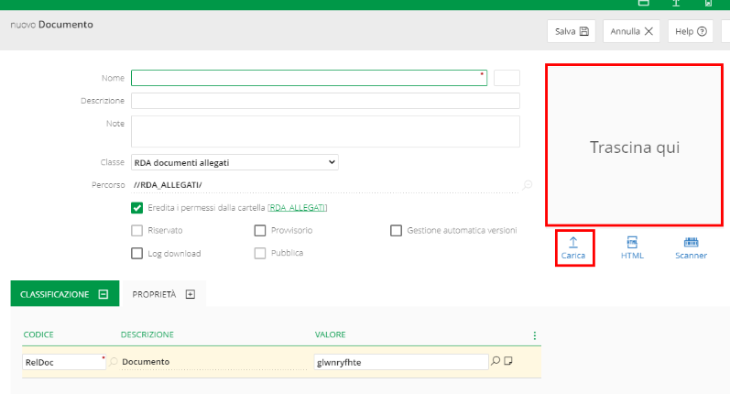Image resolution: width=730 pixels, height=394 pixels.
Task: Click note icon beside Valore field
Action: pyautogui.click(x=508, y=361)
